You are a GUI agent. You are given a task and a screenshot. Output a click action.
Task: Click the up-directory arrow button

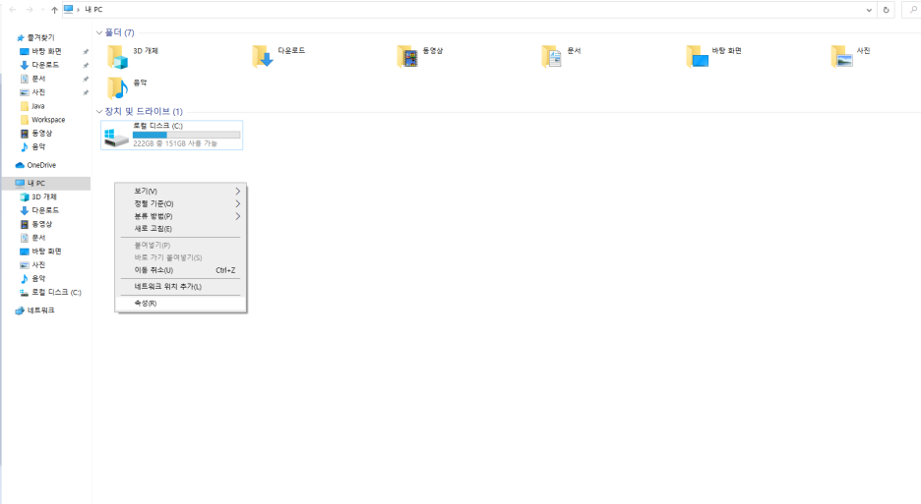point(55,10)
